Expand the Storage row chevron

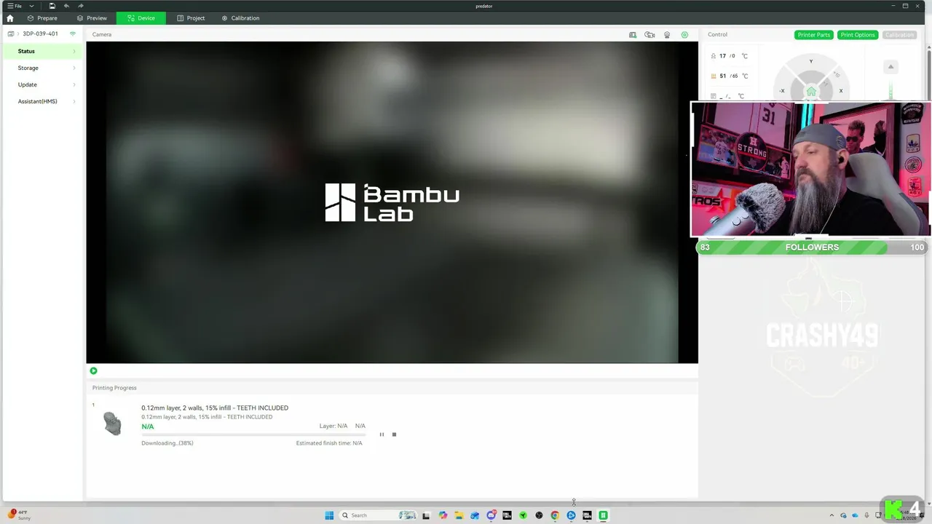74,68
